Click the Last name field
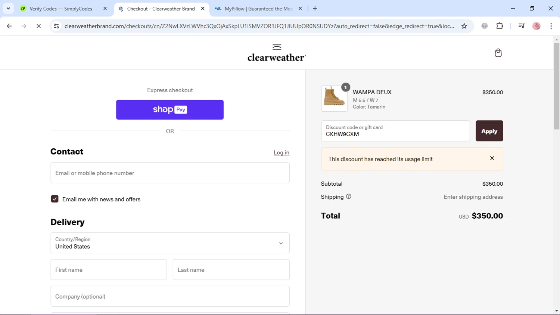The height and width of the screenshot is (315, 560). 231,269
